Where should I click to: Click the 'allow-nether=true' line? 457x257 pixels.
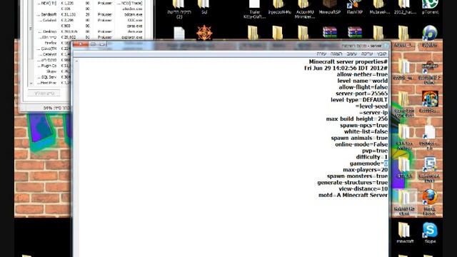pyautogui.click(x=362, y=74)
